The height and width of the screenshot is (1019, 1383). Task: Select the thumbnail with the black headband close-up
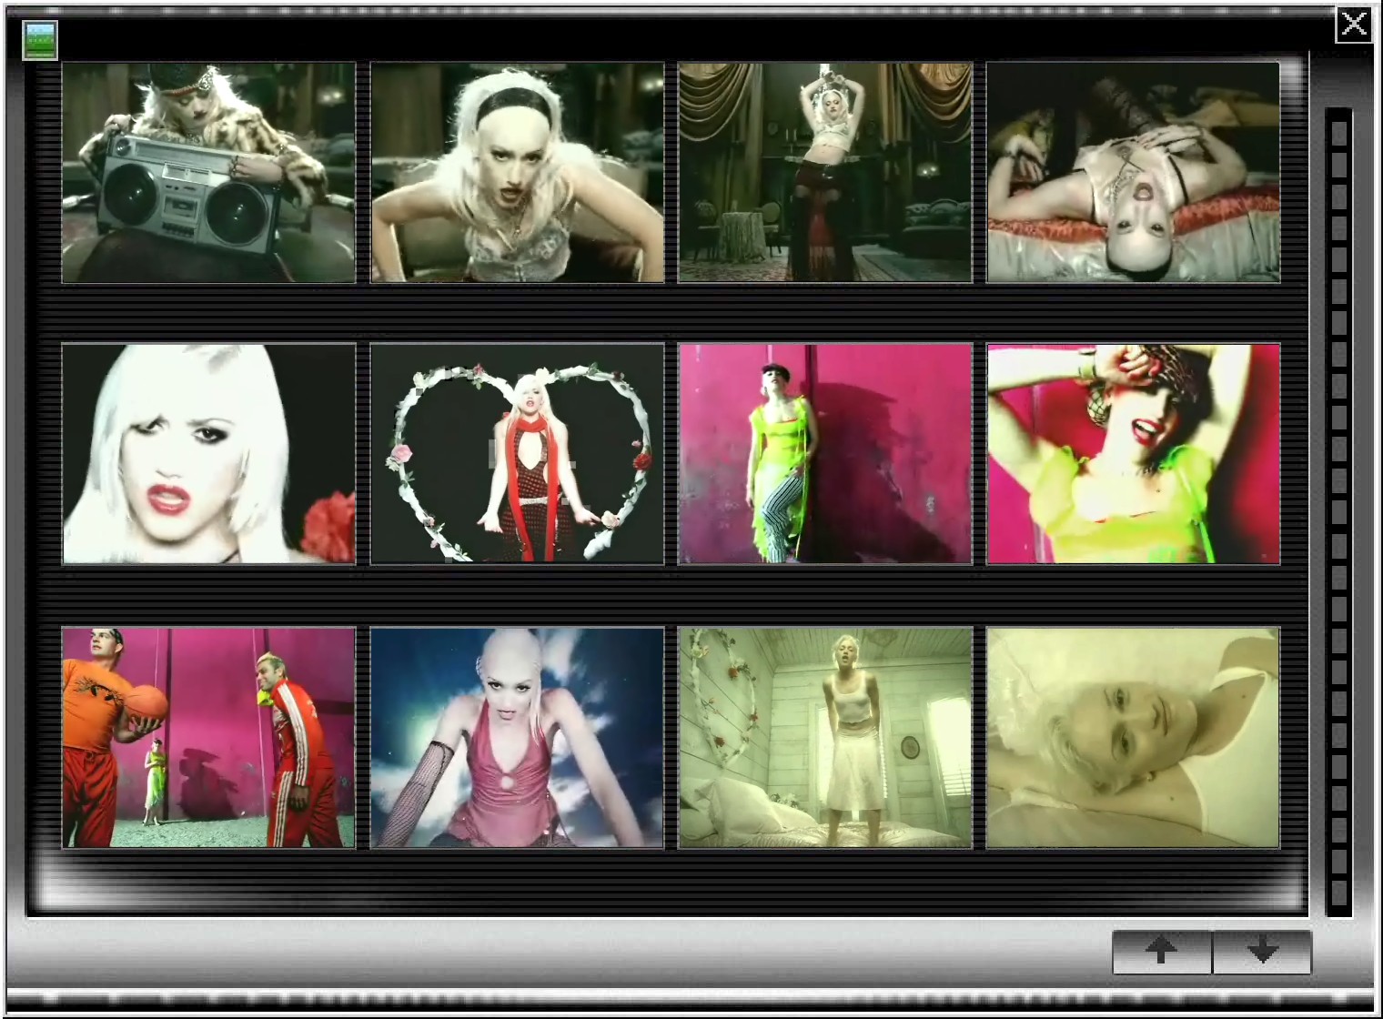[517, 173]
